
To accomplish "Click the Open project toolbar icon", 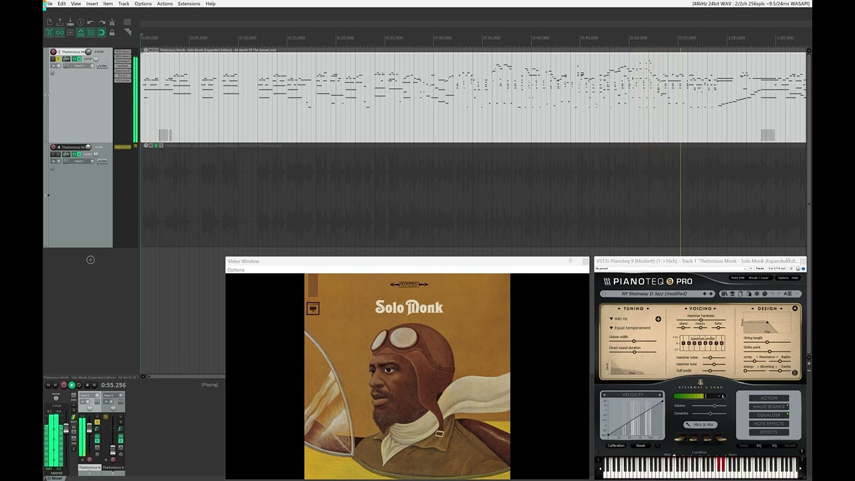I will pos(59,22).
